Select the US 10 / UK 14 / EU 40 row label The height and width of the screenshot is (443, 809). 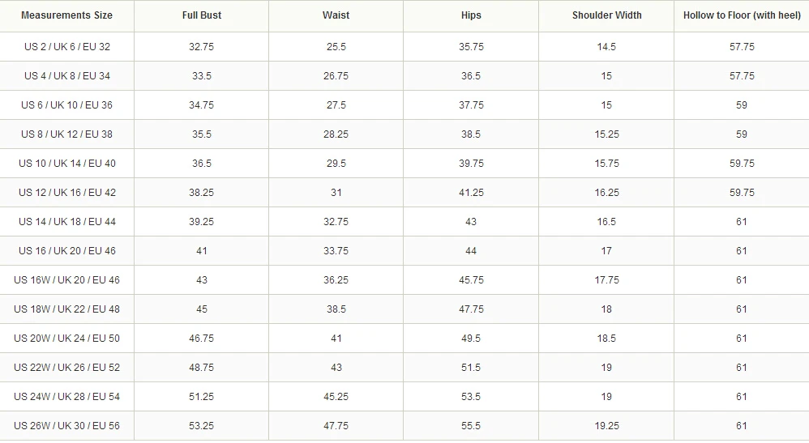67,164
